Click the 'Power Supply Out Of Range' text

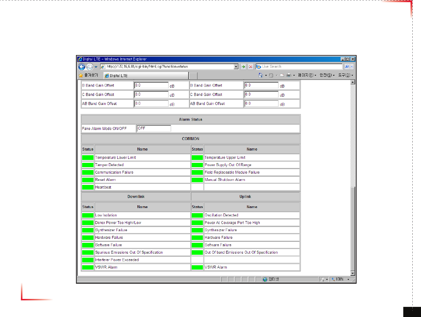228,165
